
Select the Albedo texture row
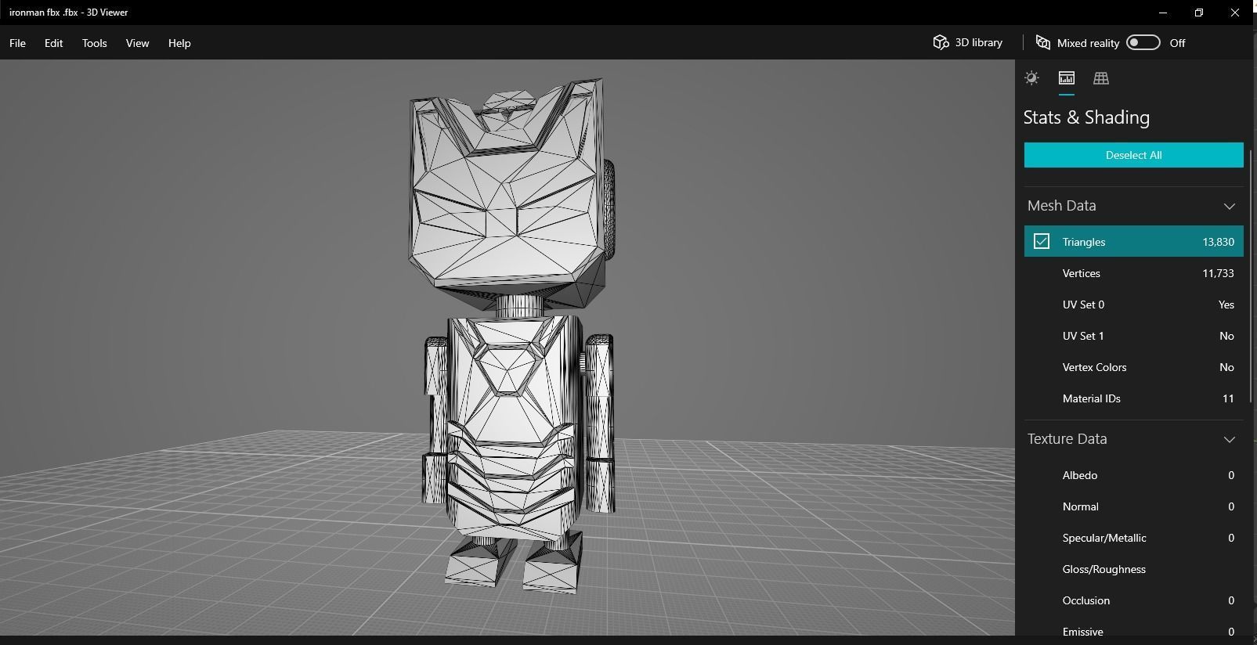[1133, 475]
